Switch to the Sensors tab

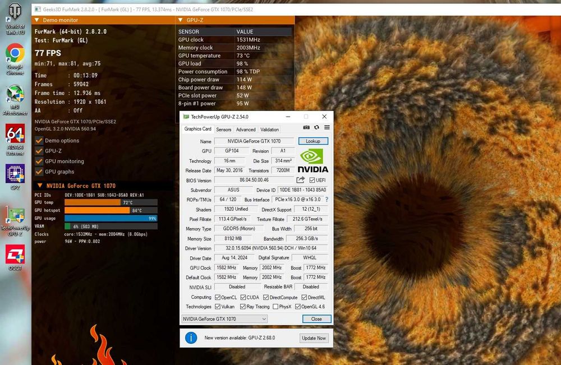pyautogui.click(x=224, y=130)
